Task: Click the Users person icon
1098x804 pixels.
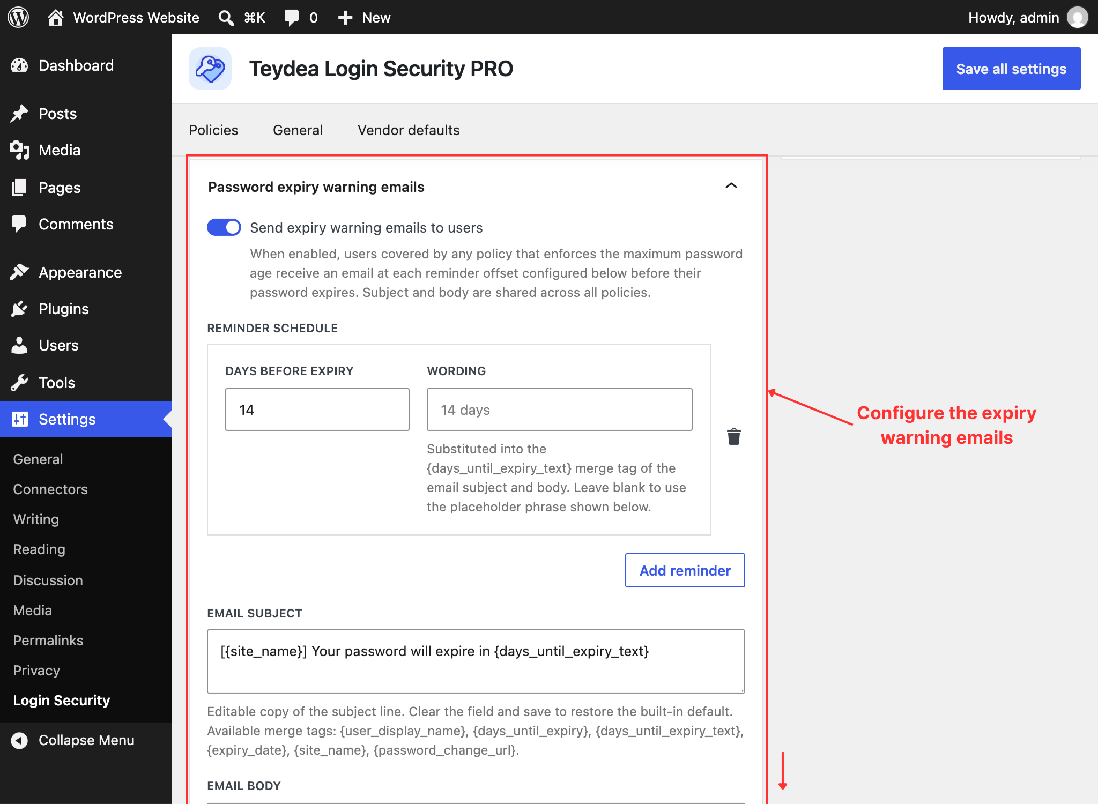Action: coord(19,345)
